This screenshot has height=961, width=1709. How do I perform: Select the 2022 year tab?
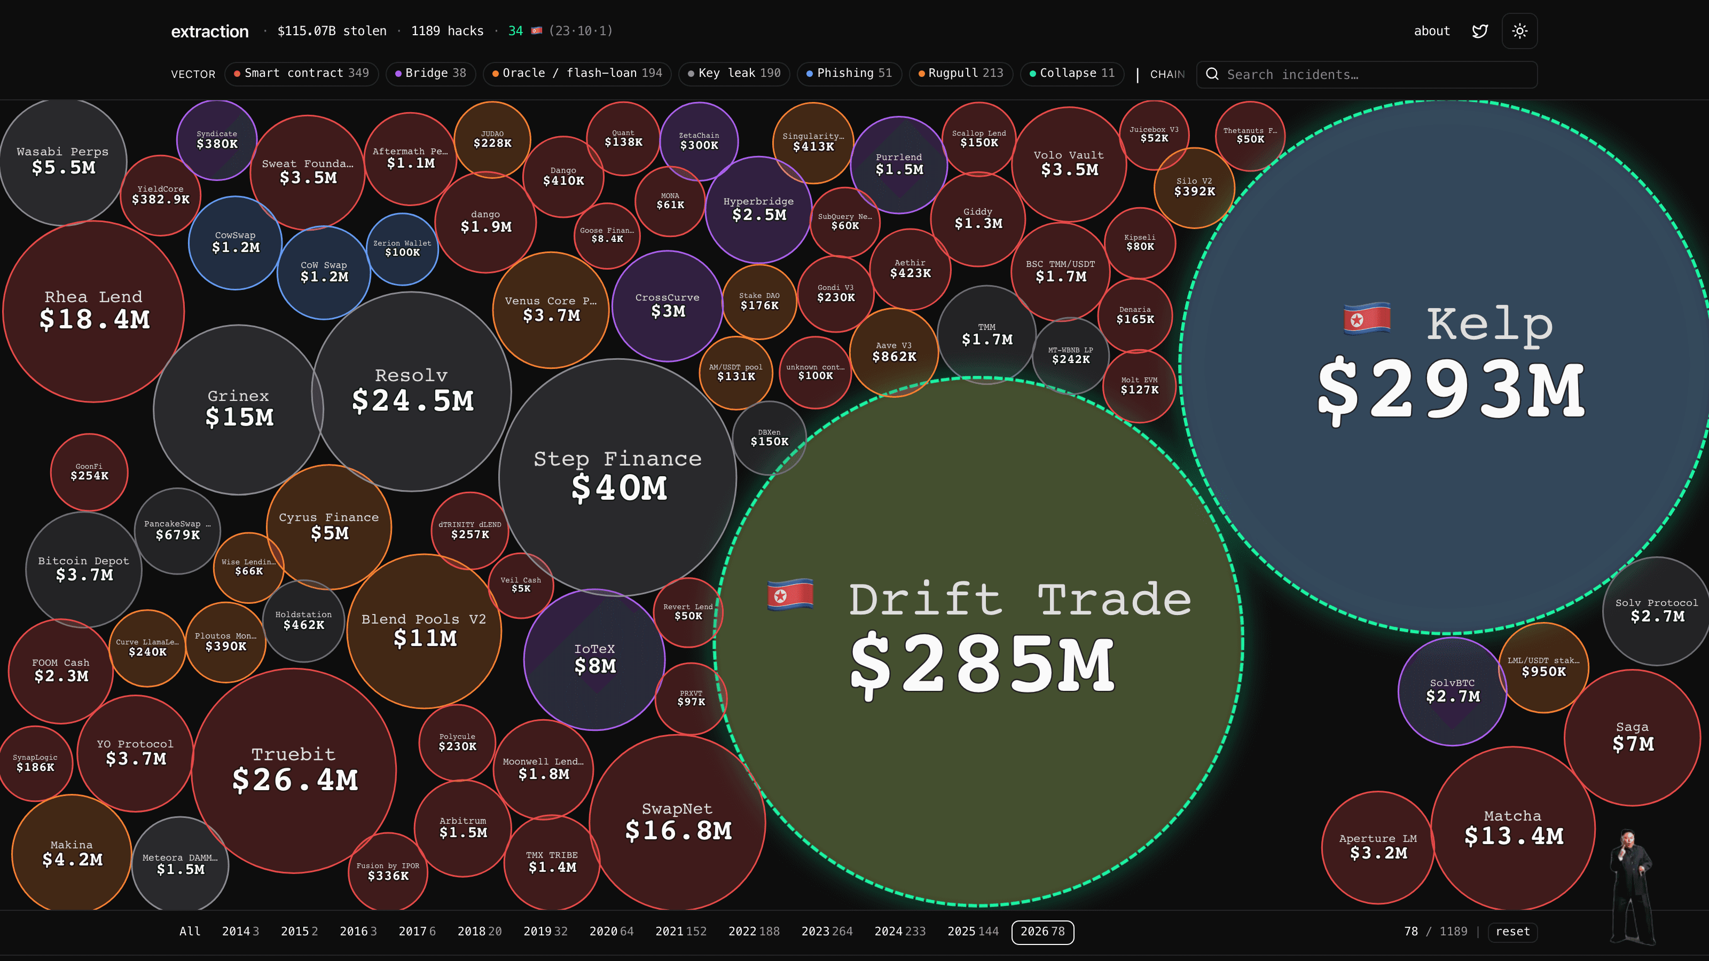pos(754,931)
